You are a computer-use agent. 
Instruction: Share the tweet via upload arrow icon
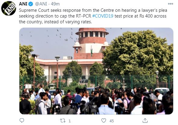[145, 120]
